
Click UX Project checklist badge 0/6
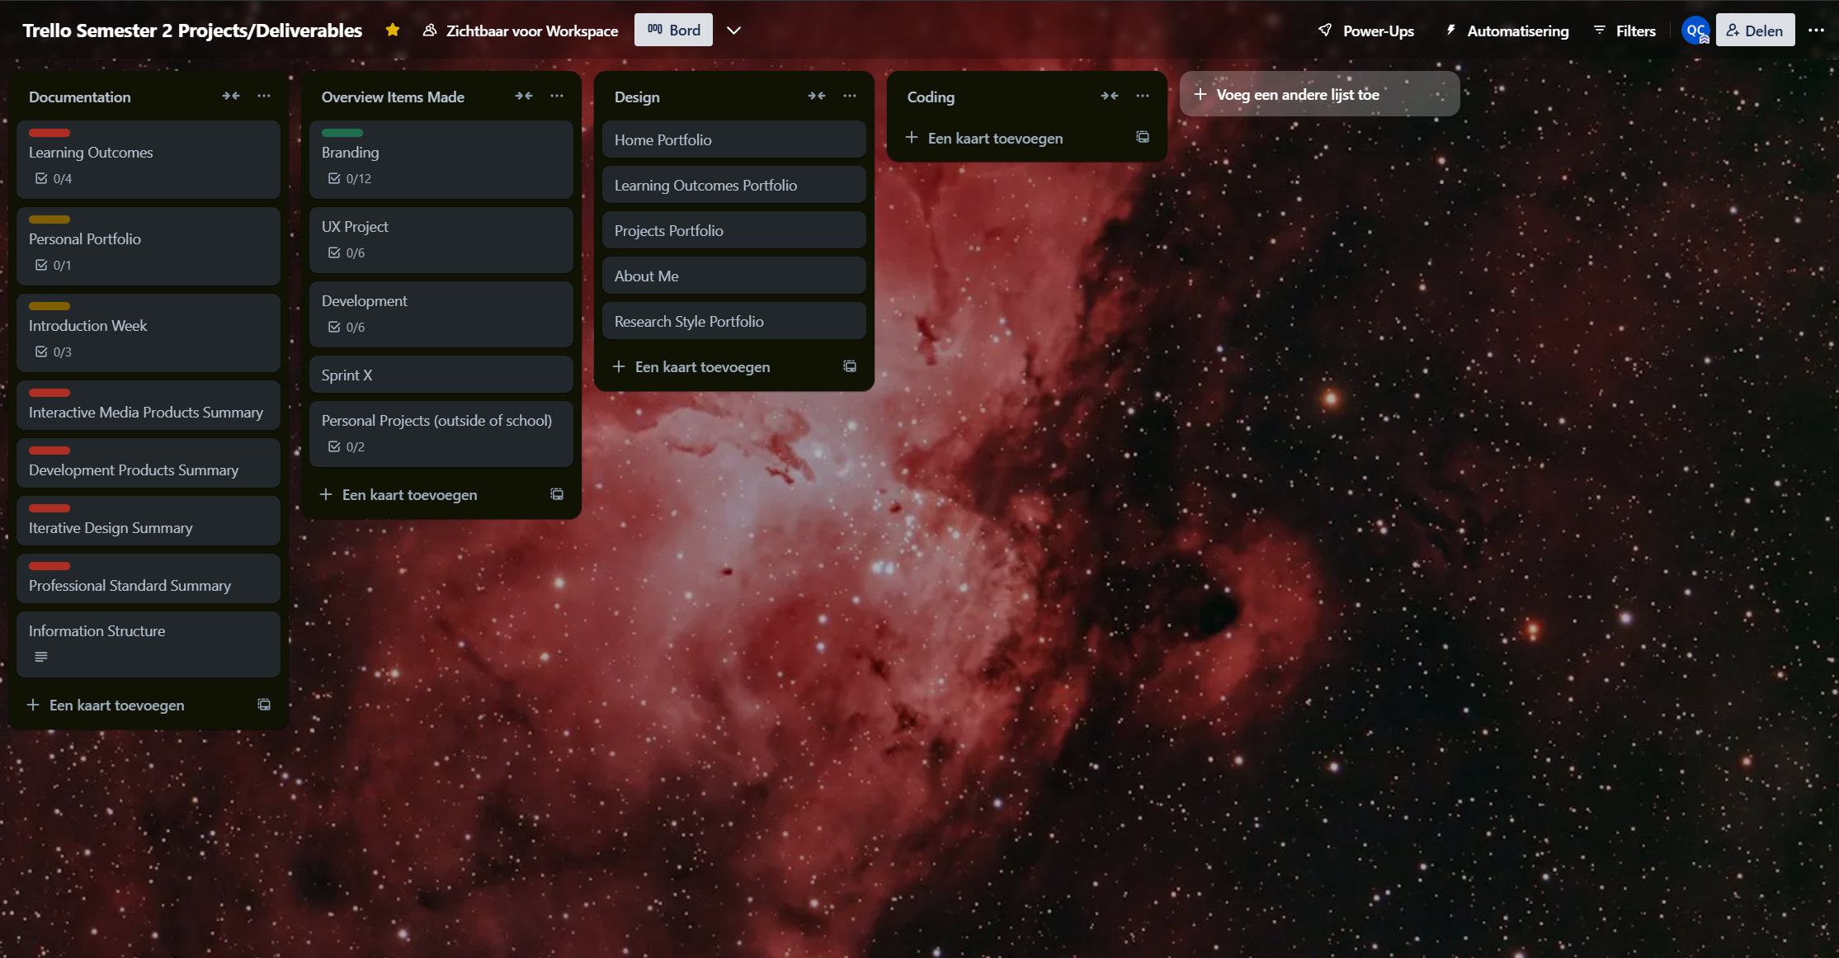click(347, 252)
